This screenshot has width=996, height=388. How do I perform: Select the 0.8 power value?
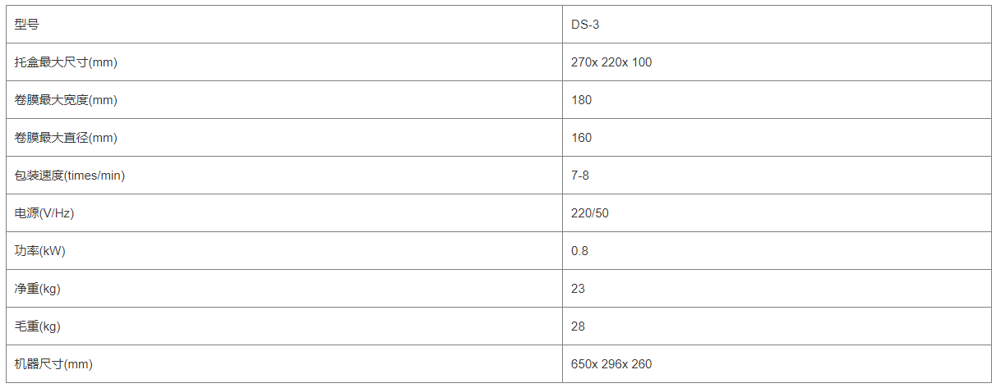[579, 251]
